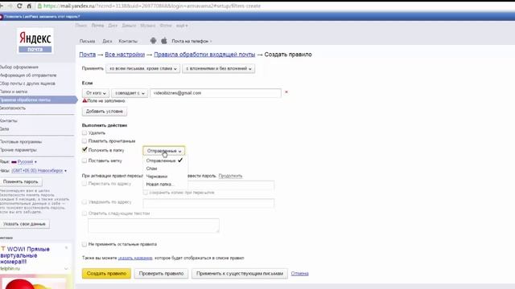Toggle сохранить копию при пересылке checkbox
Image resolution: width=515 pixels, height=289 pixels.
click(x=146, y=193)
